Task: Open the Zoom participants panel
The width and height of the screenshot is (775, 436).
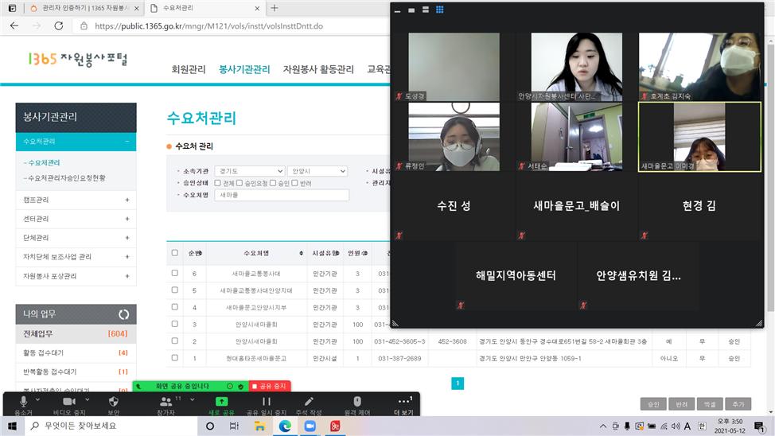Action: click(x=166, y=402)
